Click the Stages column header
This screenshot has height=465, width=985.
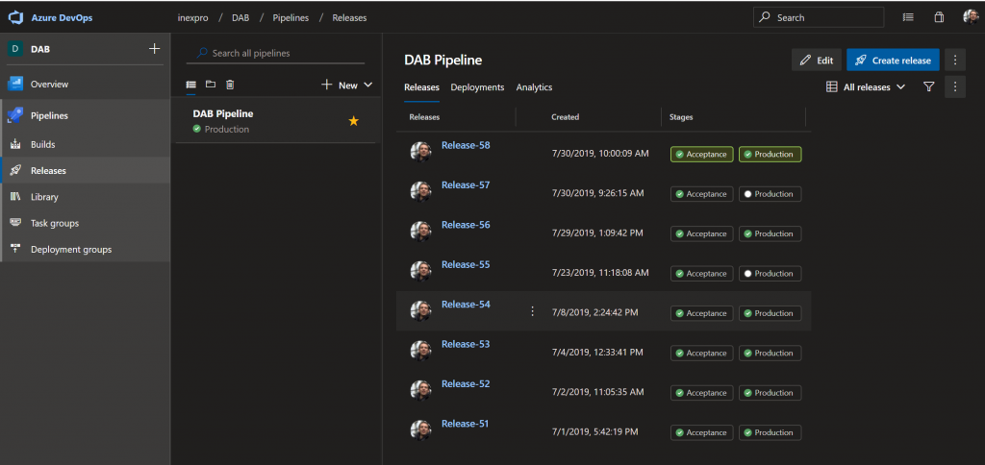tap(682, 116)
